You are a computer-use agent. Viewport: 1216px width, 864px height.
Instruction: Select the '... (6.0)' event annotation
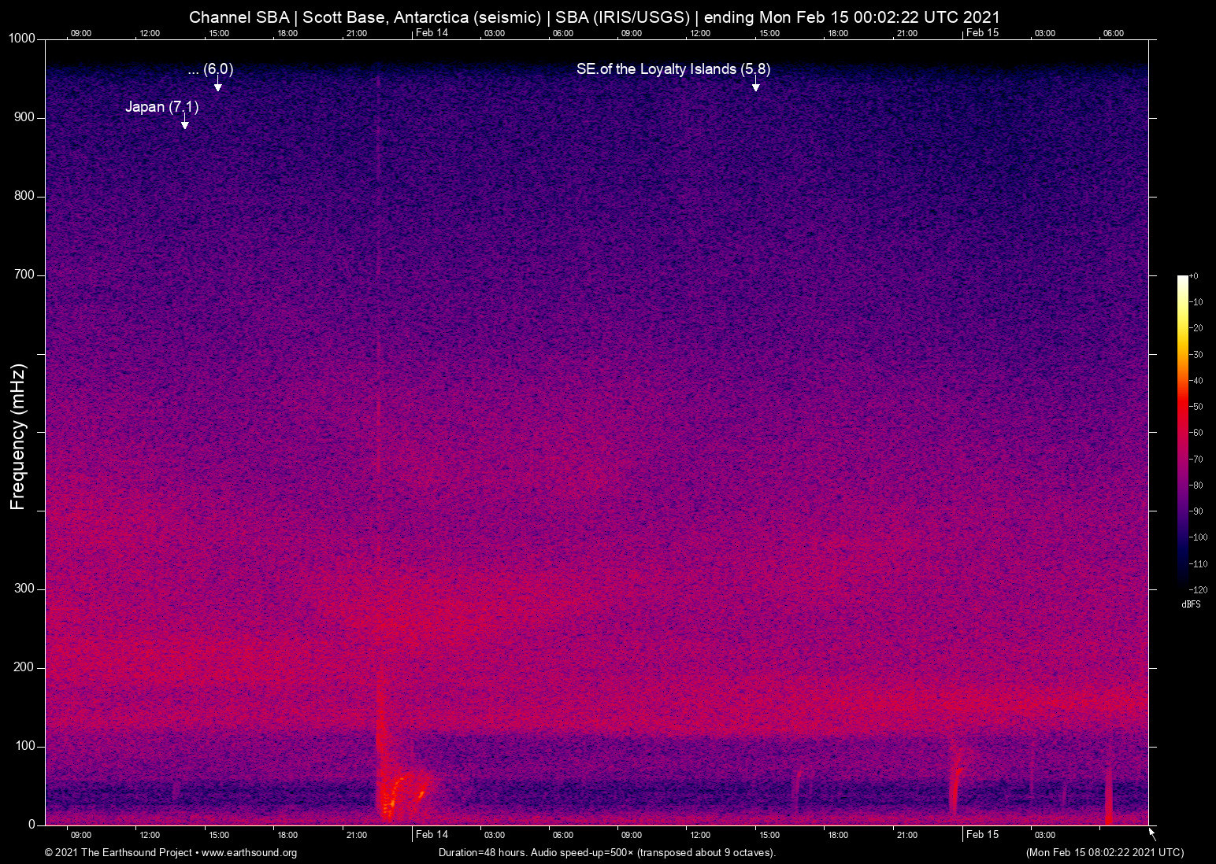coord(210,69)
